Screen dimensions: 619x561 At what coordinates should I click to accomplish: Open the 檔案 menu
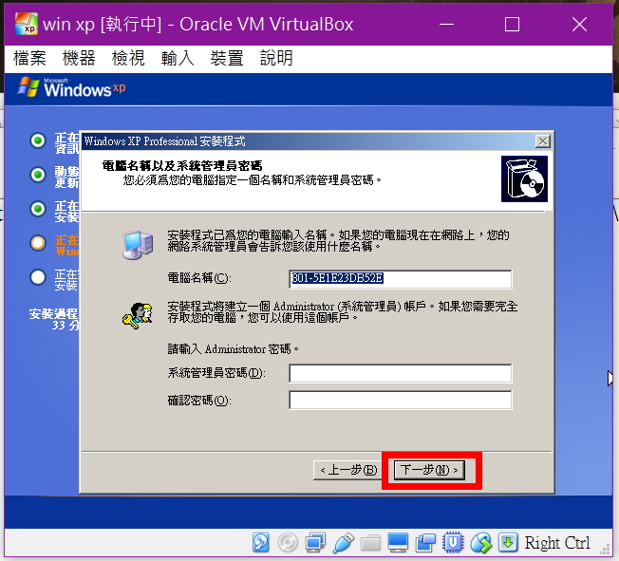[x=29, y=59]
